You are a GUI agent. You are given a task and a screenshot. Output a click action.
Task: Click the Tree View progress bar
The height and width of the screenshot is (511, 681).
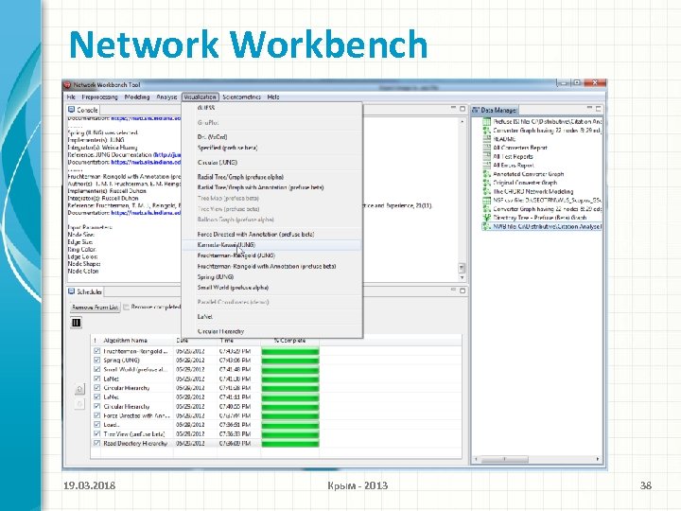click(290, 433)
